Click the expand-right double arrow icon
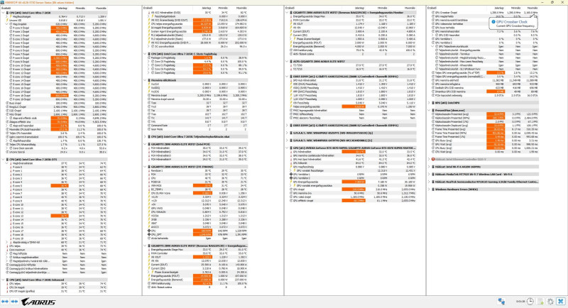Viewport: 568px width, 308px height. pyautogui.click(x=14, y=302)
